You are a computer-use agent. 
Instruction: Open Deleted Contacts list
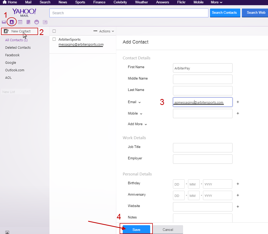coord(18,48)
